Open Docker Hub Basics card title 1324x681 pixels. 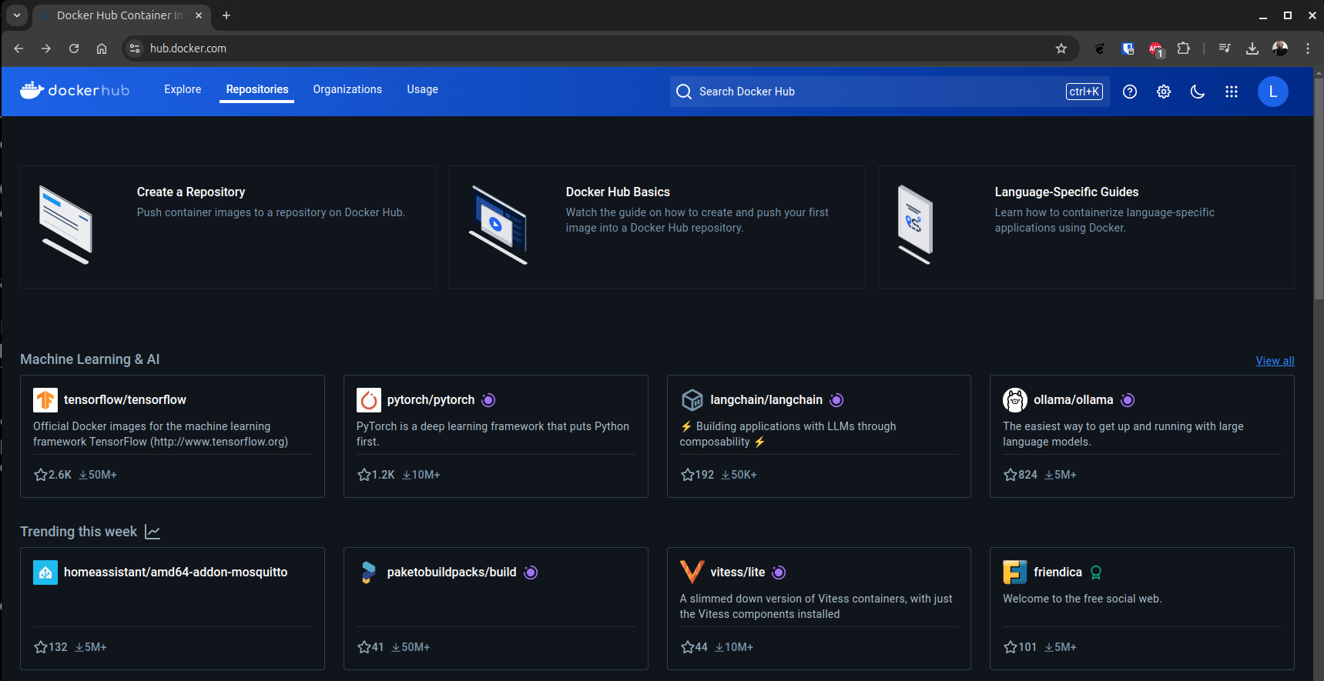point(618,192)
